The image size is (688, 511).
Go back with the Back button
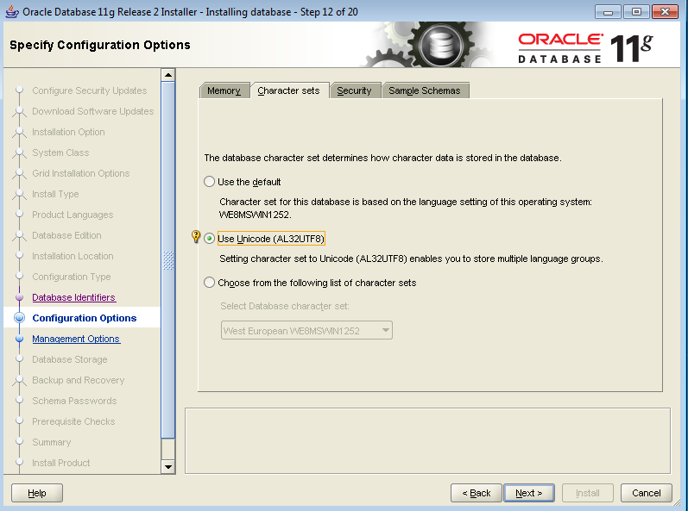pos(476,493)
